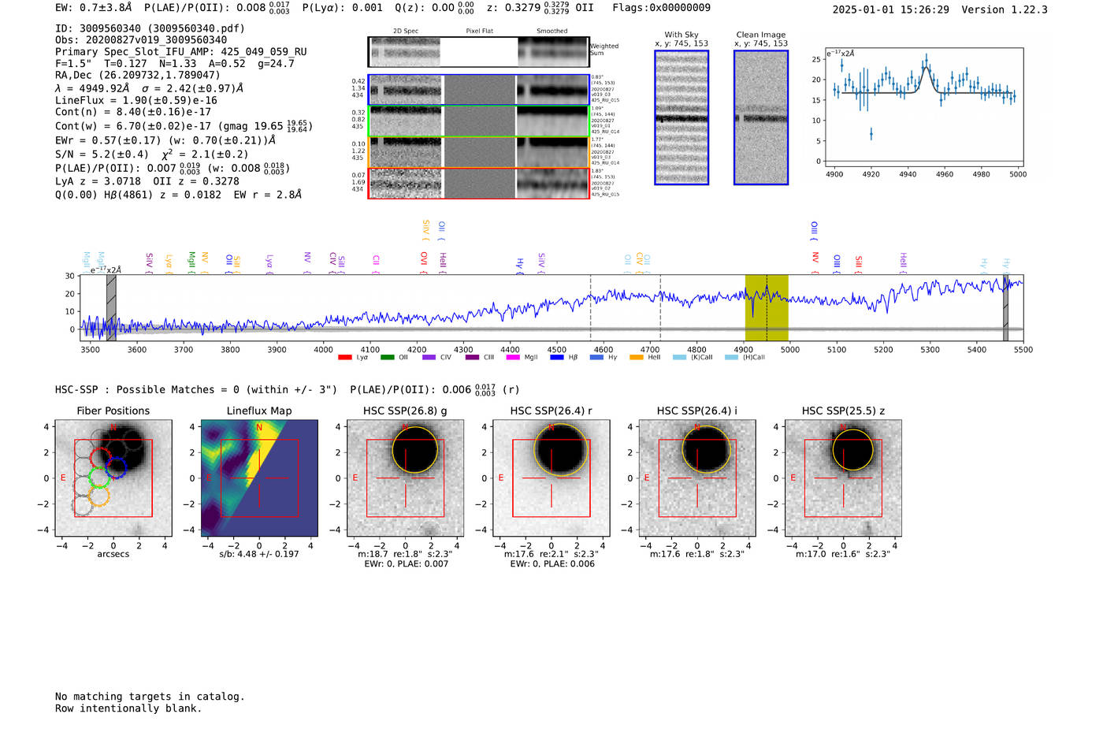The height and width of the screenshot is (751, 1103).
Task: Click the magenta MgII legend swatch
Action: tap(512, 357)
